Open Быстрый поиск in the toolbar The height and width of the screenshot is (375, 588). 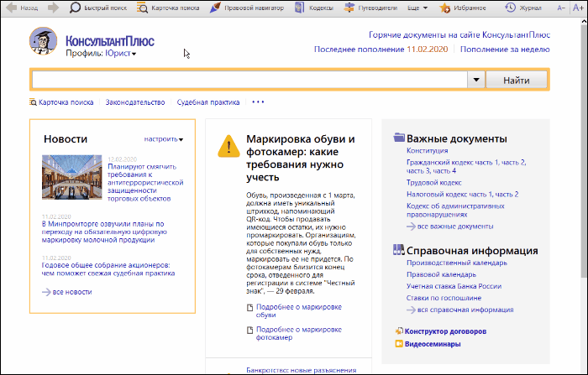pyautogui.click(x=105, y=8)
